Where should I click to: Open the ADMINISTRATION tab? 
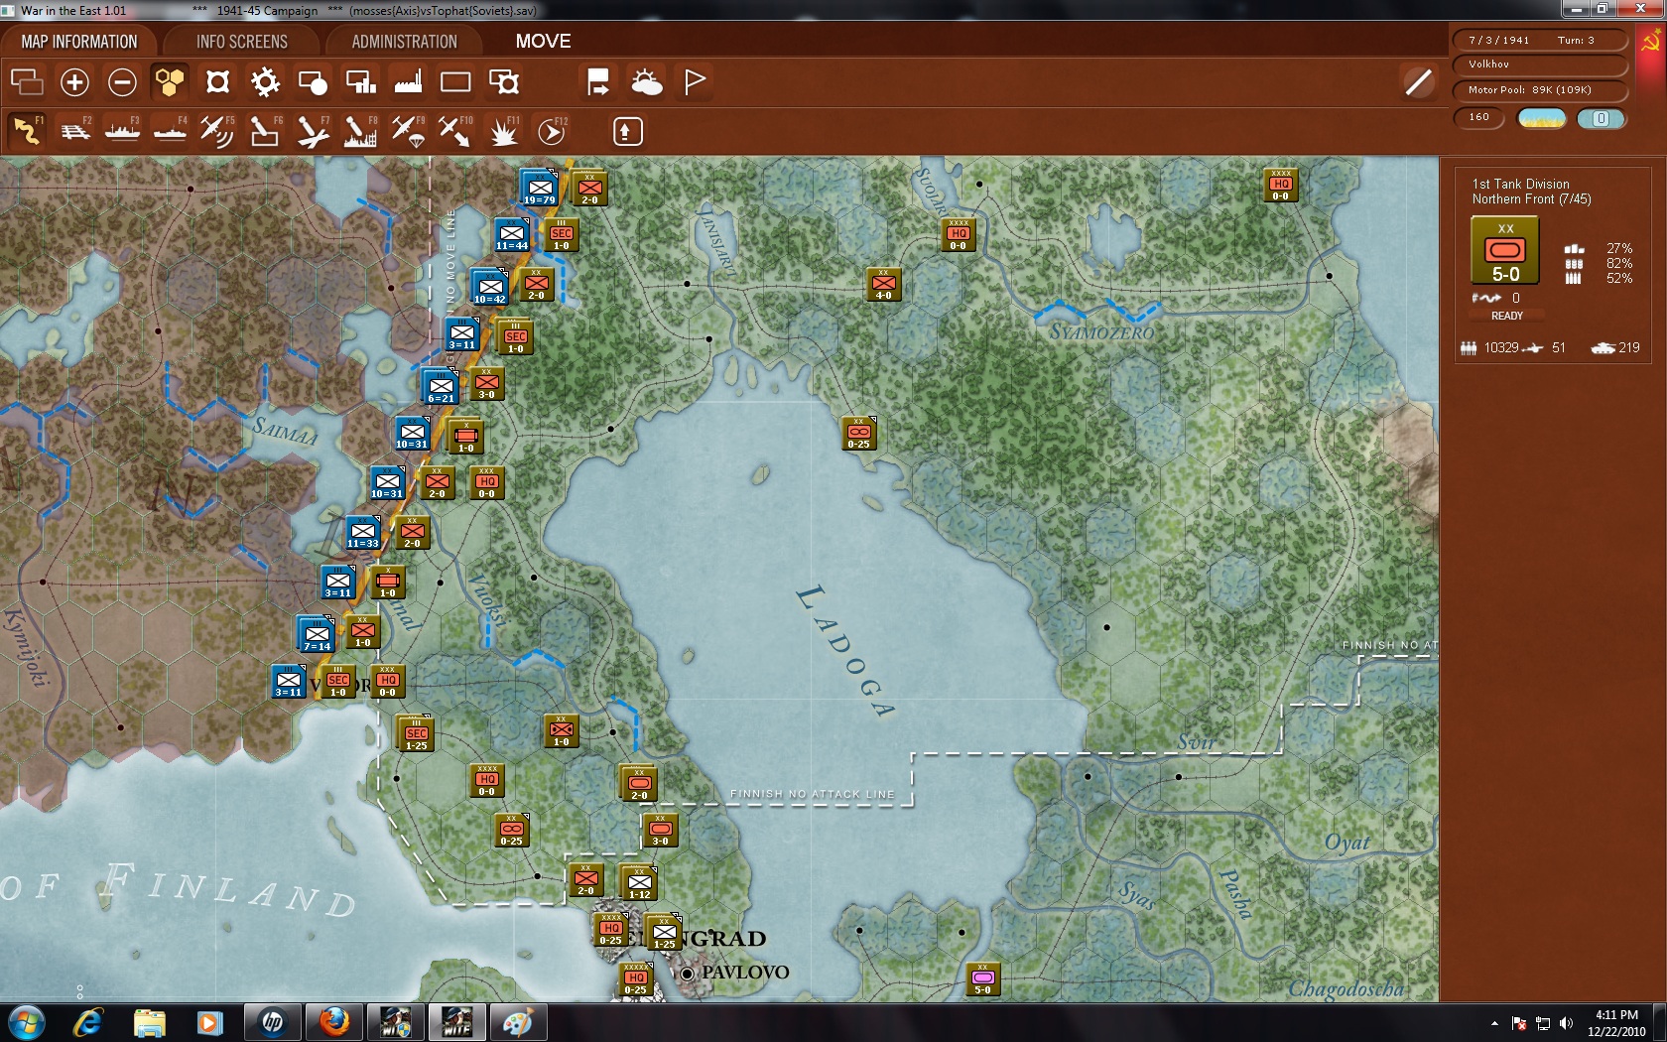click(x=405, y=42)
